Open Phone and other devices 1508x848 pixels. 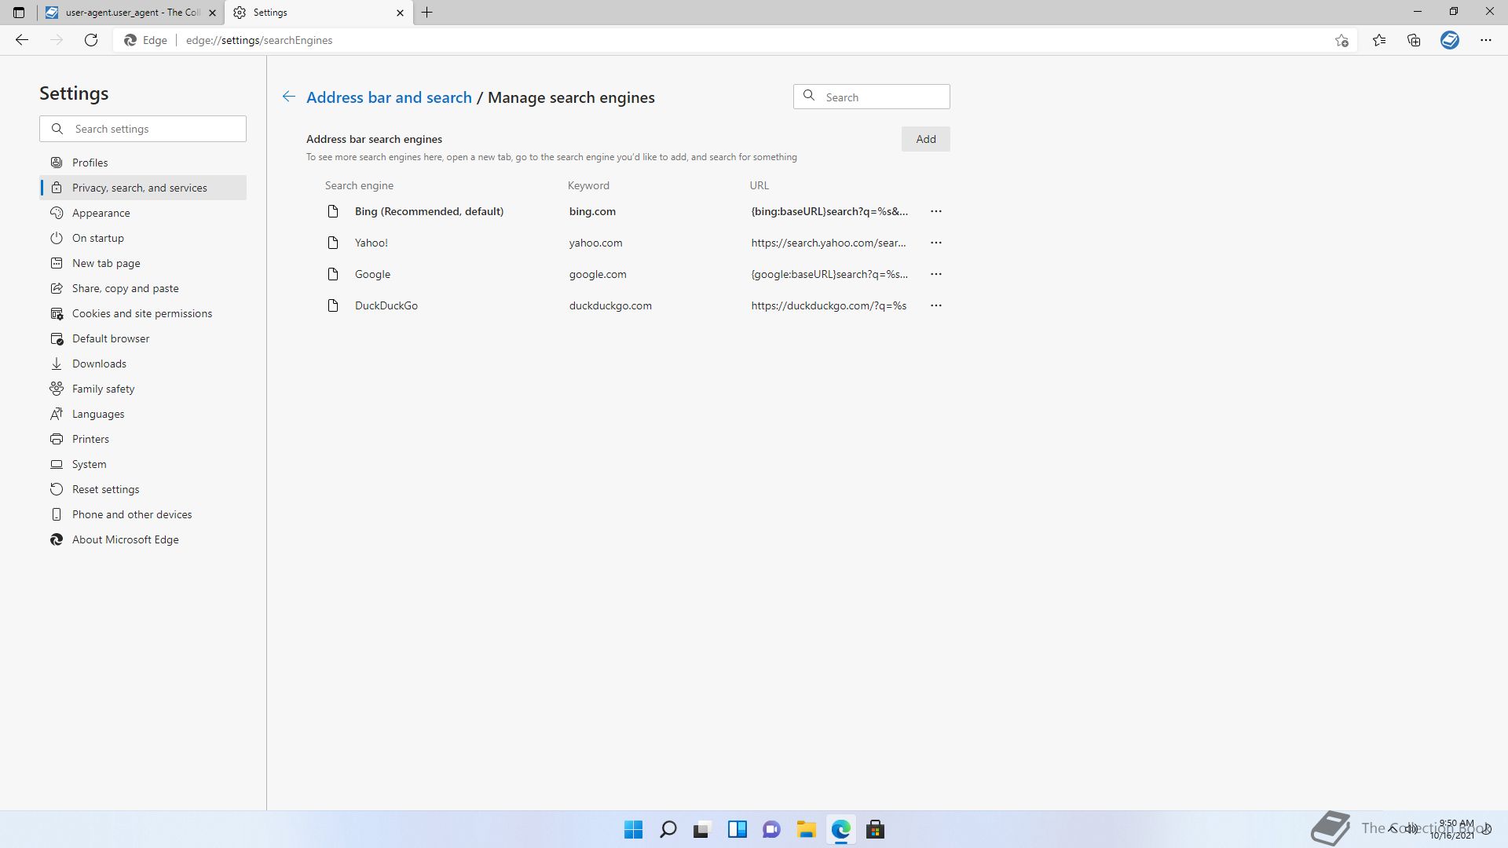[x=143, y=514]
